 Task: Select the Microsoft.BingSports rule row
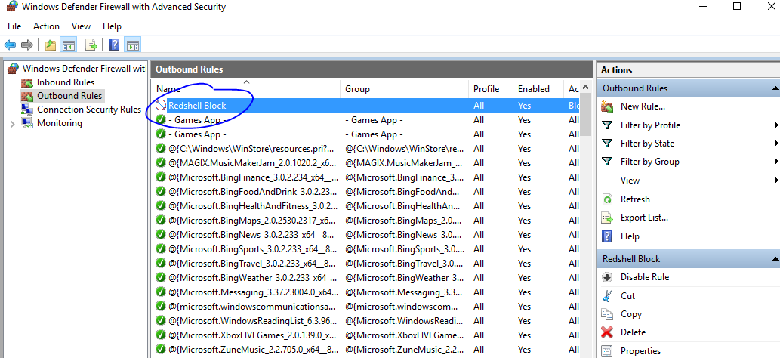point(365,249)
